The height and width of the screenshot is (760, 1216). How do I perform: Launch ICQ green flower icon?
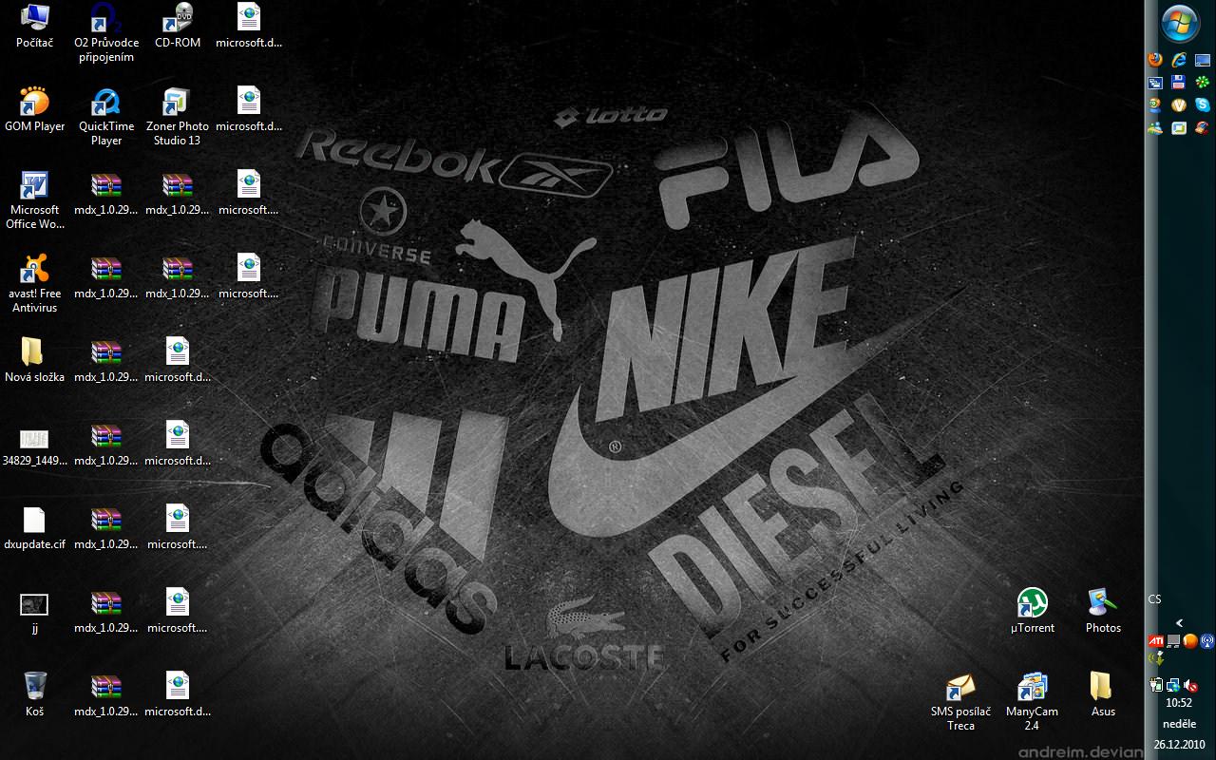[1203, 83]
